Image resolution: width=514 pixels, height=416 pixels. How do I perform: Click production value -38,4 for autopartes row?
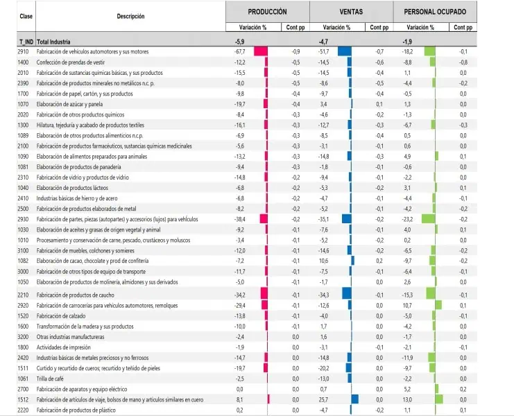coord(240,220)
